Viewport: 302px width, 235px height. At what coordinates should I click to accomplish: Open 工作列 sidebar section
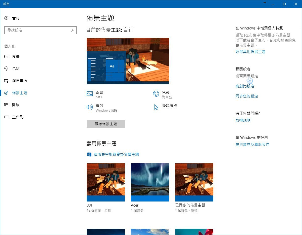18,117
